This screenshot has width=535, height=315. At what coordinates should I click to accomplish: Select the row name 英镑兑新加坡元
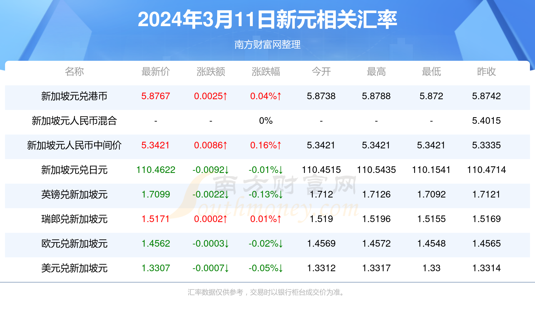74,194
